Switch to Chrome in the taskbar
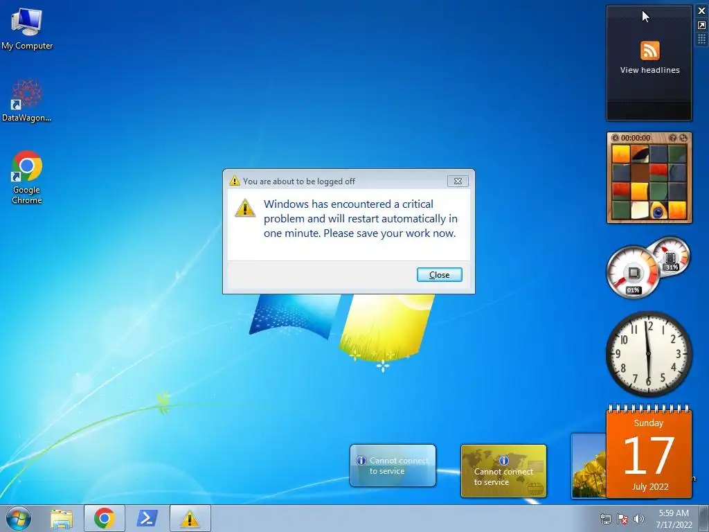The height and width of the screenshot is (532, 709). [104, 518]
